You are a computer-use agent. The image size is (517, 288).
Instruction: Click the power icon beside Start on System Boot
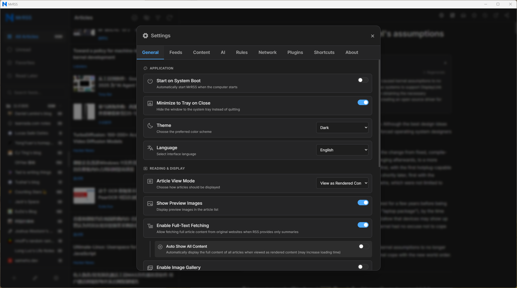point(150,81)
